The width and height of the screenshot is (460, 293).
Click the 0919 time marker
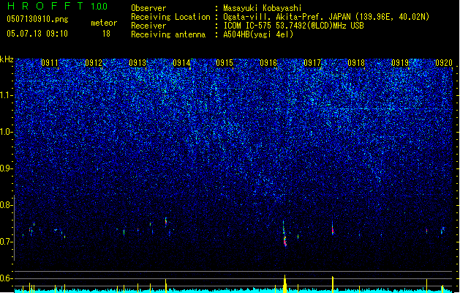400,63
